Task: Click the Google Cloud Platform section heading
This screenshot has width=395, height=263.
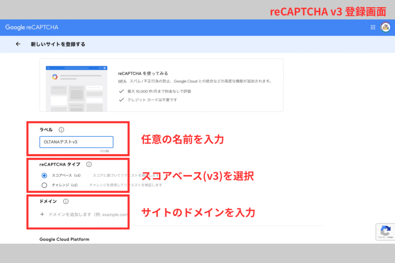Action: [64, 240]
